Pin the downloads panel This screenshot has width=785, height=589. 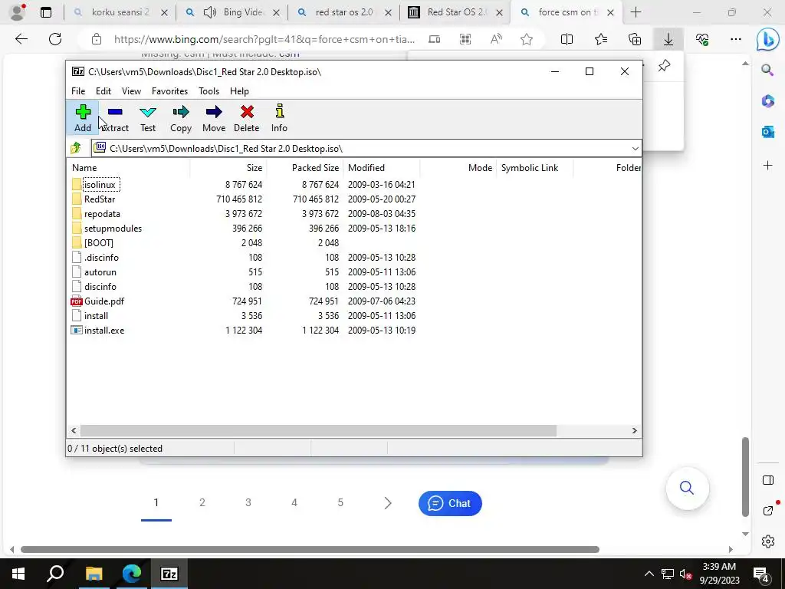click(x=665, y=66)
